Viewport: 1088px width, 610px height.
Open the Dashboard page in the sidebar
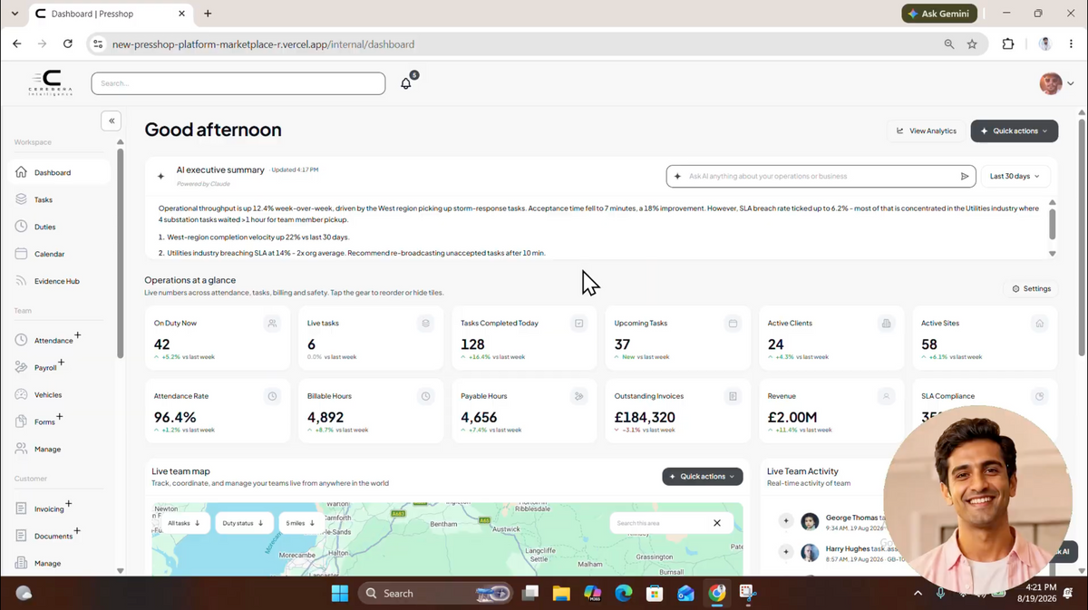(x=60, y=172)
